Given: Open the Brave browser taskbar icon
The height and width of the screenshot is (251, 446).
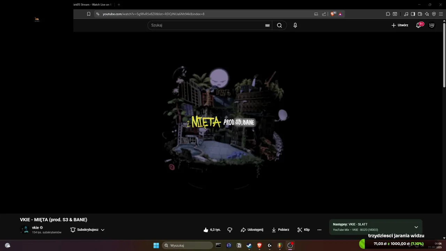Looking at the screenshot, I should [x=259, y=245].
